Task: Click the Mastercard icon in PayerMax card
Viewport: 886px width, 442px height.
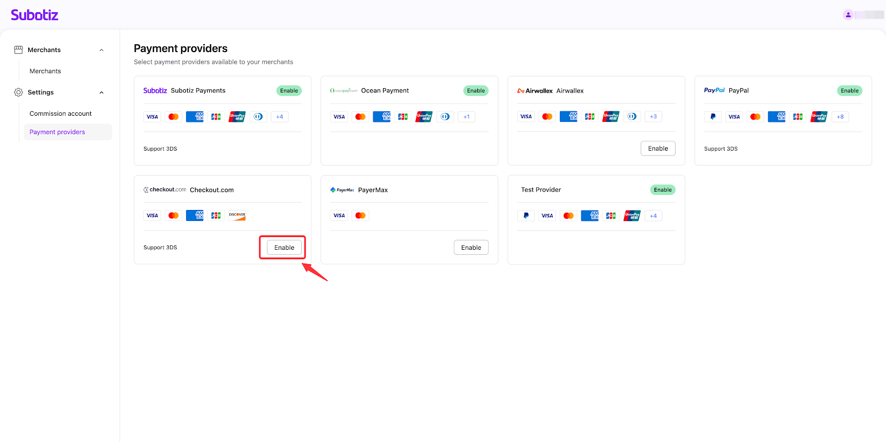Action: coord(360,215)
